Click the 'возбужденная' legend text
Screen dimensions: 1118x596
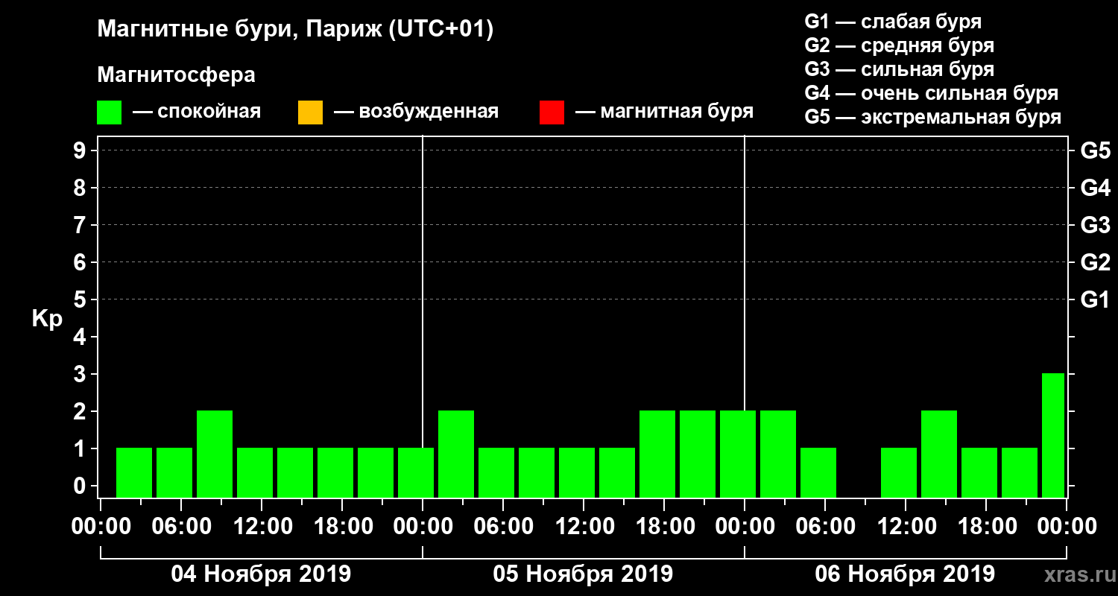429,112
